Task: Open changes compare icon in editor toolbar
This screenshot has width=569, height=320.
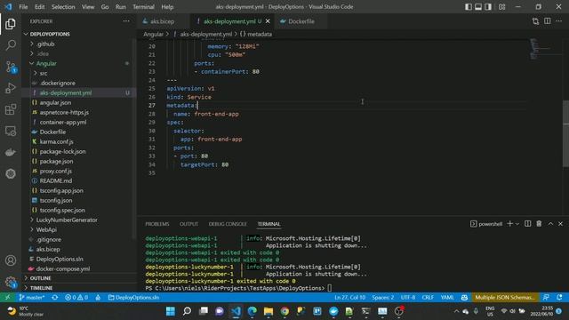Action: [535, 21]
